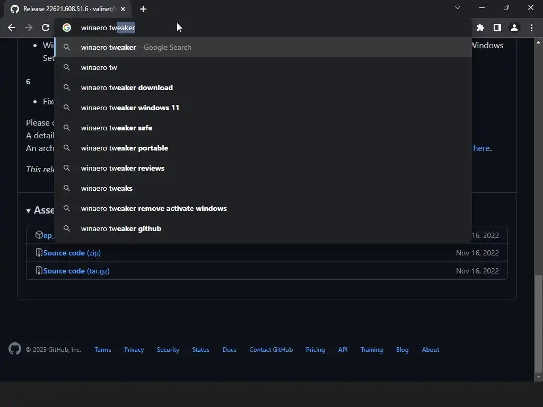This screenshot has width=543, height=407.
Task: Download Source code (zip)
Action: pos(72,253)
